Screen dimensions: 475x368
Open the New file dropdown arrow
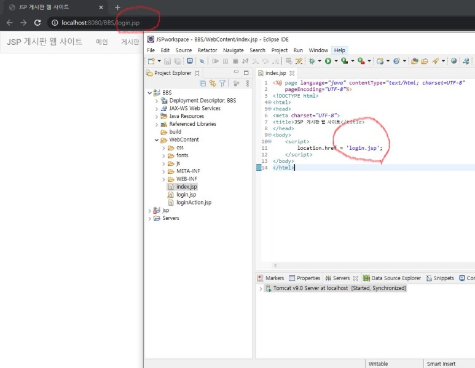click(x=159, y=61)
